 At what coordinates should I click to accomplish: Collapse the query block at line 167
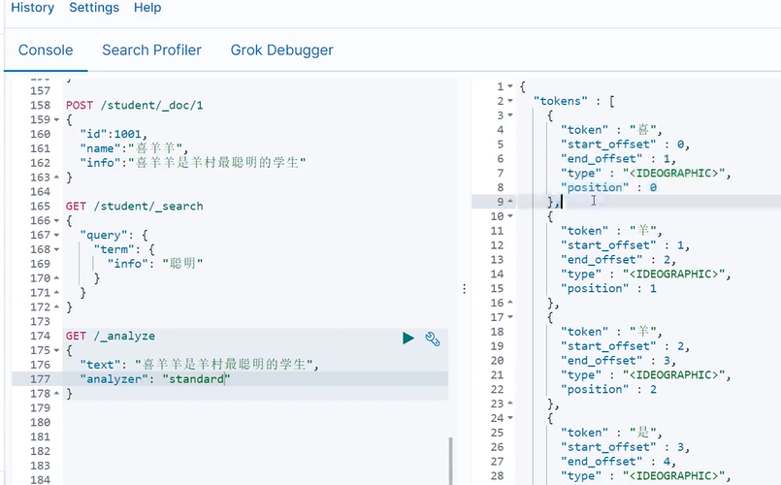56,235
